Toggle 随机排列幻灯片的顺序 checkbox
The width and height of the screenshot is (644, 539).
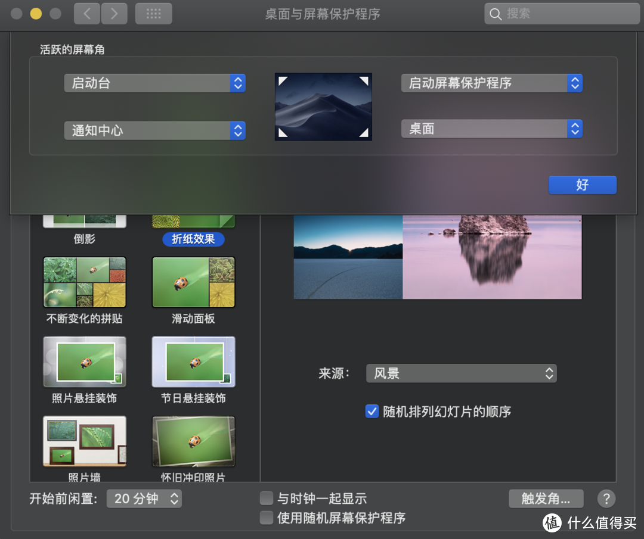[x=372, y=411]
